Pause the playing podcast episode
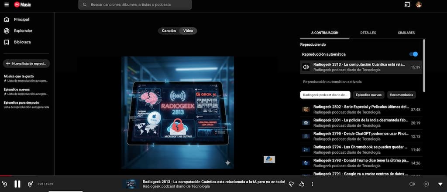The width and height of the screenshot is (447, 192). tap(17, 184)
